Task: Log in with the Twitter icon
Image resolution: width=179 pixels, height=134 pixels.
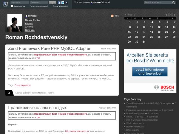Action: tap(63, 3)
